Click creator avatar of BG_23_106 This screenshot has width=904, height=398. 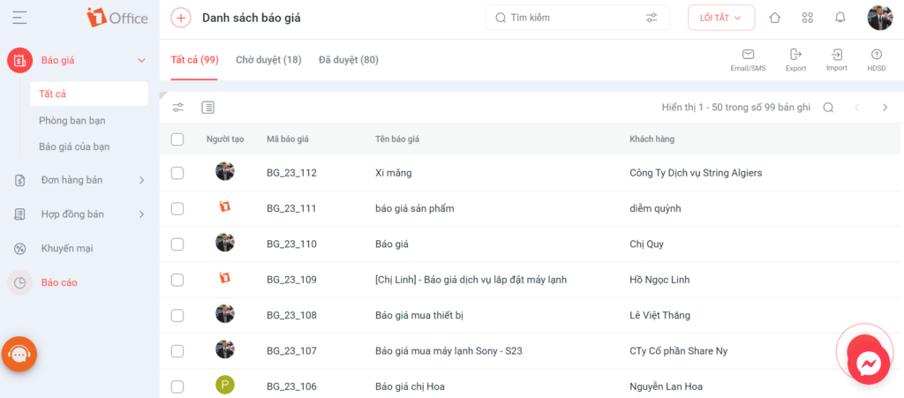[x=225, y=386]
